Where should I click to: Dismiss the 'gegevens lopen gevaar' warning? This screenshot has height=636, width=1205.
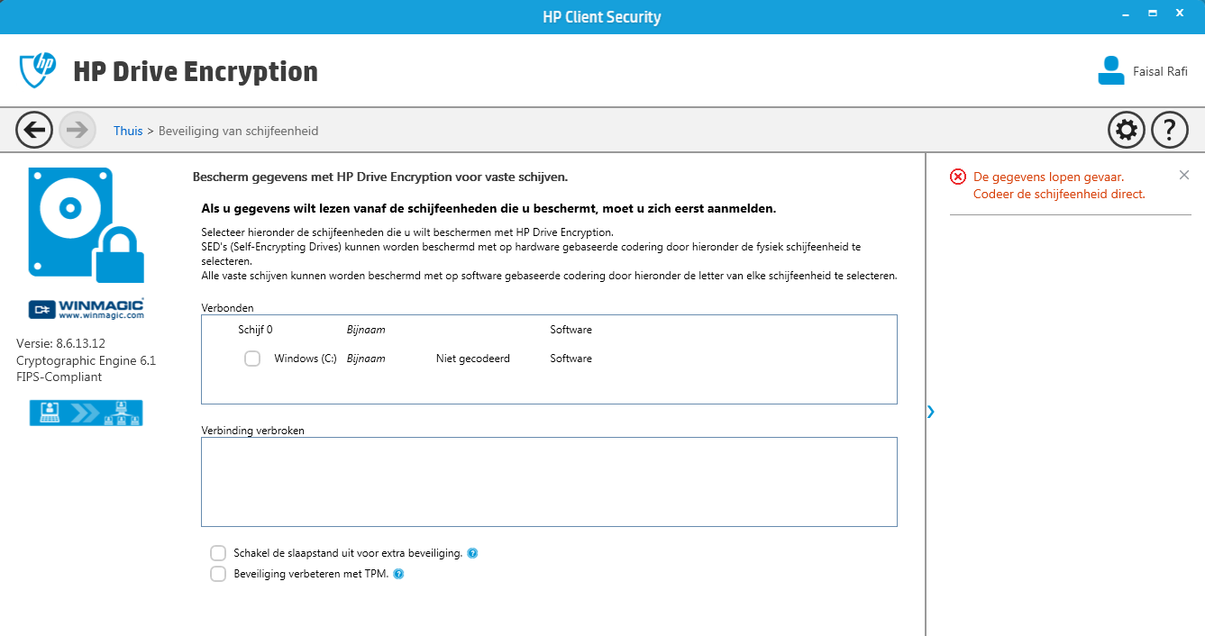tap(1184, 175)
